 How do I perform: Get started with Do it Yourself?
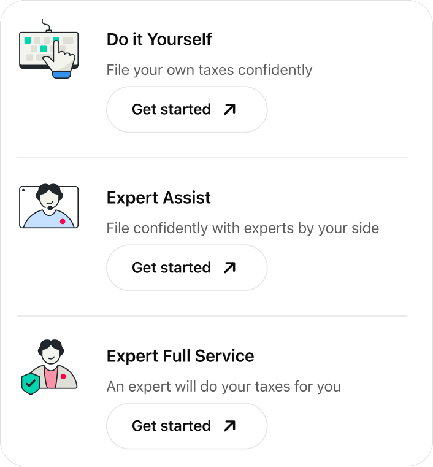(186, 110)
